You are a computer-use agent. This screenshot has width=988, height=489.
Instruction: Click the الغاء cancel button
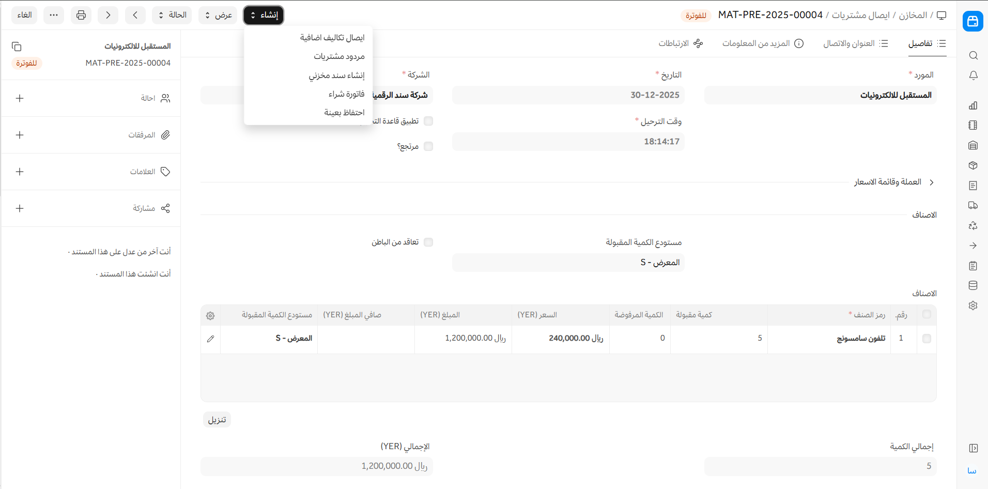24,15
